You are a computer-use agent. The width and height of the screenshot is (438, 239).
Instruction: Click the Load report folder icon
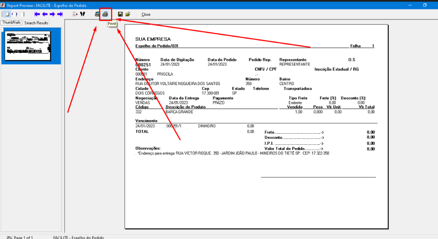128,14
